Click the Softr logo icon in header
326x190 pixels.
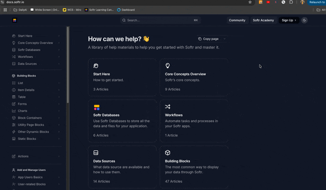15,20
